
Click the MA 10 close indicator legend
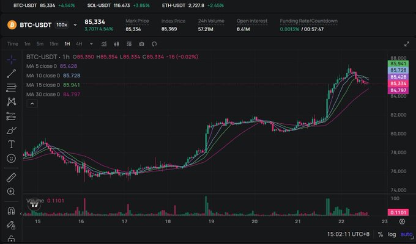click(x=53, y=76)
